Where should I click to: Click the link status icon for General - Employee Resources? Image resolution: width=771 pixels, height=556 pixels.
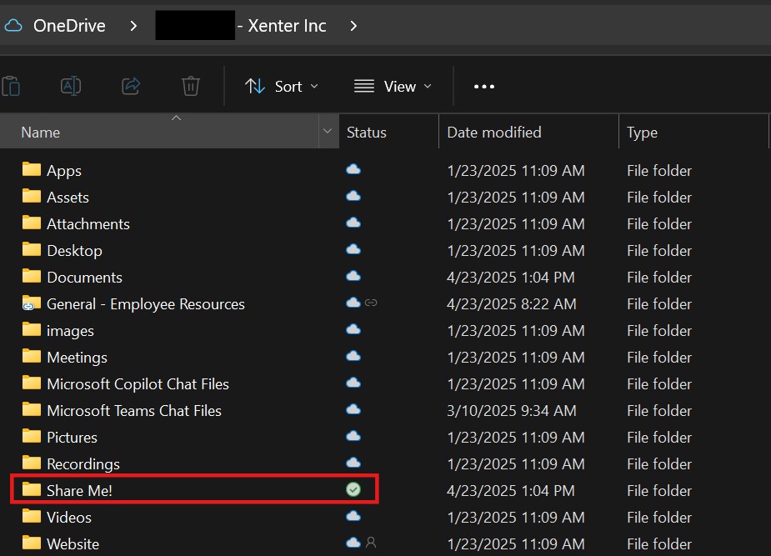pyautogui.click(x=372, y=303)
